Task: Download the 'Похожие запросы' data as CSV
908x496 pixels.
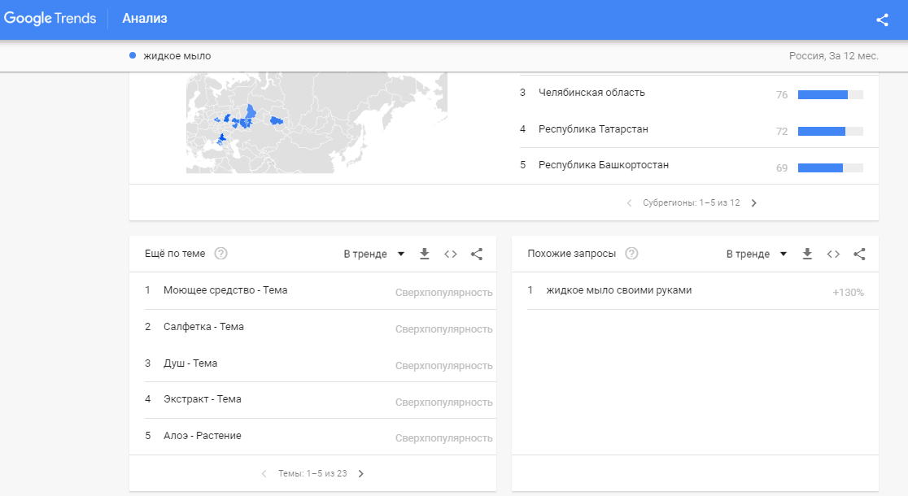Action: (807, 254)
